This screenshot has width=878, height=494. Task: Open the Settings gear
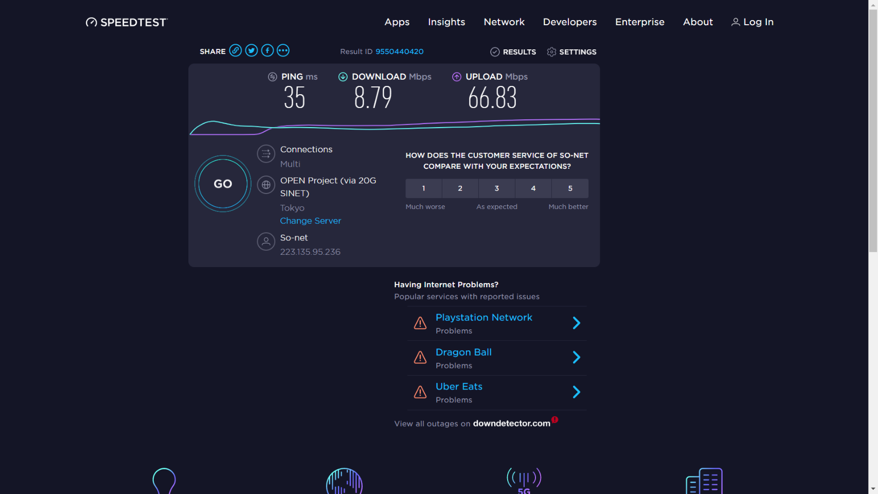pos(551,52)
